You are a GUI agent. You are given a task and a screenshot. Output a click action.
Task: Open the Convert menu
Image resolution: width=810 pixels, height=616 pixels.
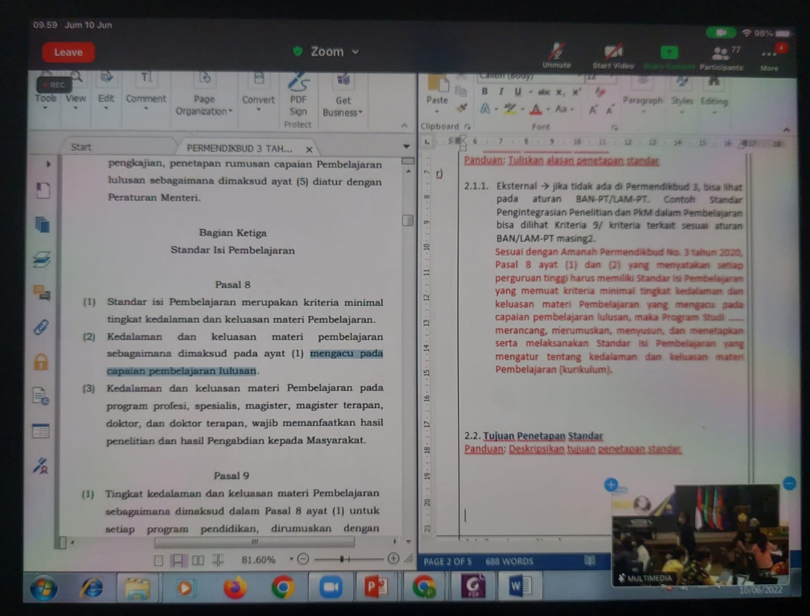(258, 93)
